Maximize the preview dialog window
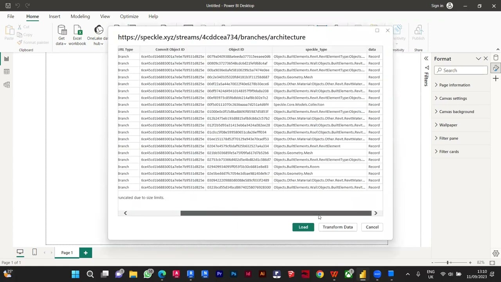Viewport: 501px width, 282px height. tap(377, 31)
